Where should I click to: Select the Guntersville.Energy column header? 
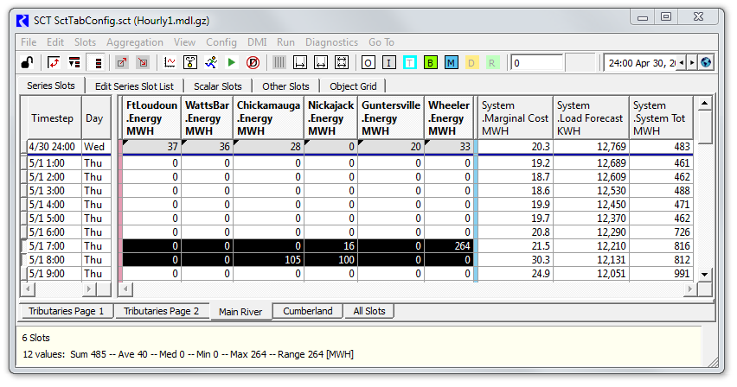(391, 117)
